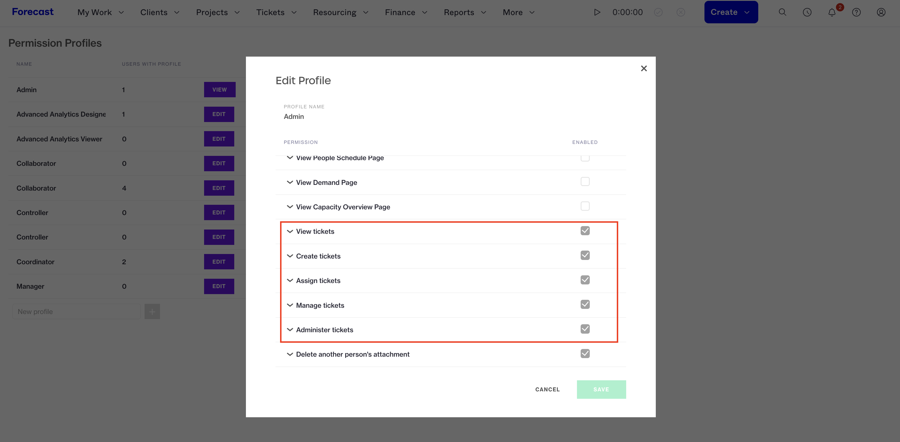The image size is (900, 442).
Task: Open the Clients menu
Action: click(x=160, y=12)
